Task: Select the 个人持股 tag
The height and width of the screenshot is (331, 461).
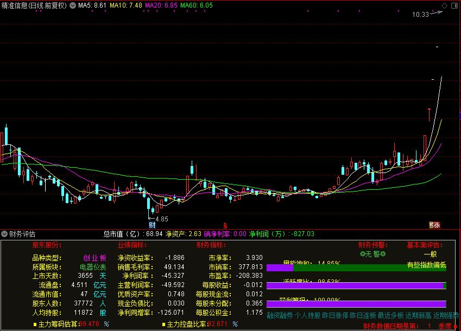Action: pos(307,315)
